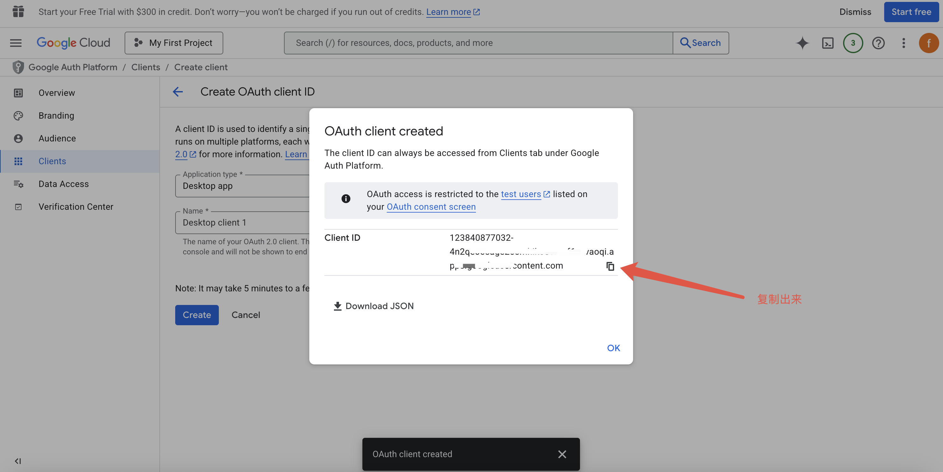Click the OAuth client created dialog title

pos(383,131)
